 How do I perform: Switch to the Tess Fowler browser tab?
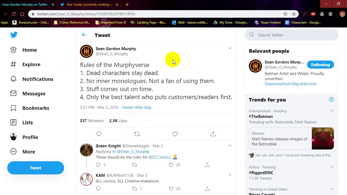(x=89, y=5)
